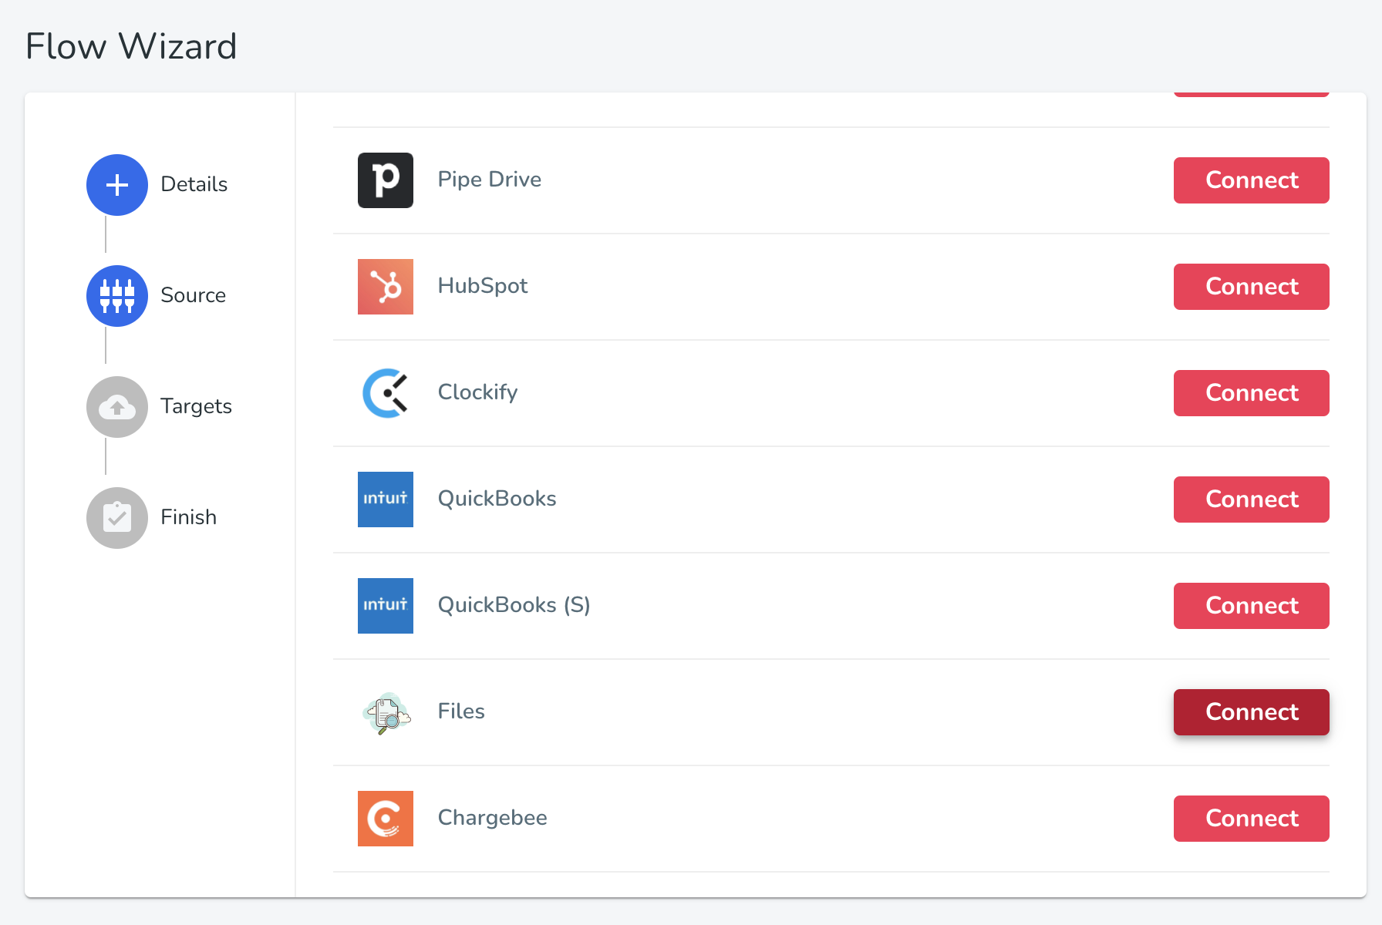Connect the QuickBooks (S) source
1382x925 pixels.
click(x=1252, y=606)
